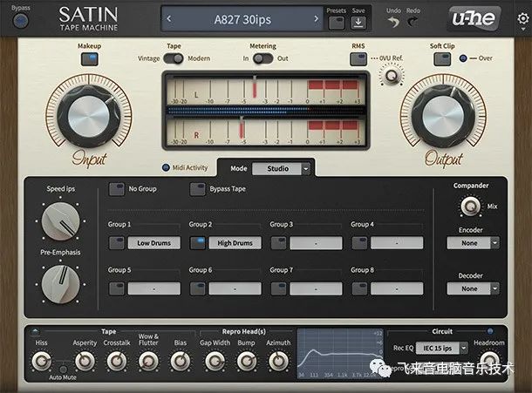Open the Encoder dropdown

[x=473, y=243]
